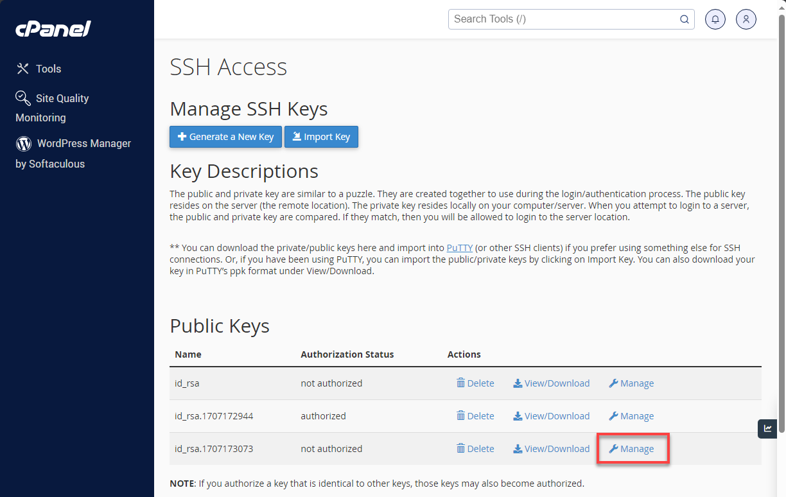Screen dimensions: 786x497
Task: Click the trash icon beside id_rsa
Action: point(460,383)
